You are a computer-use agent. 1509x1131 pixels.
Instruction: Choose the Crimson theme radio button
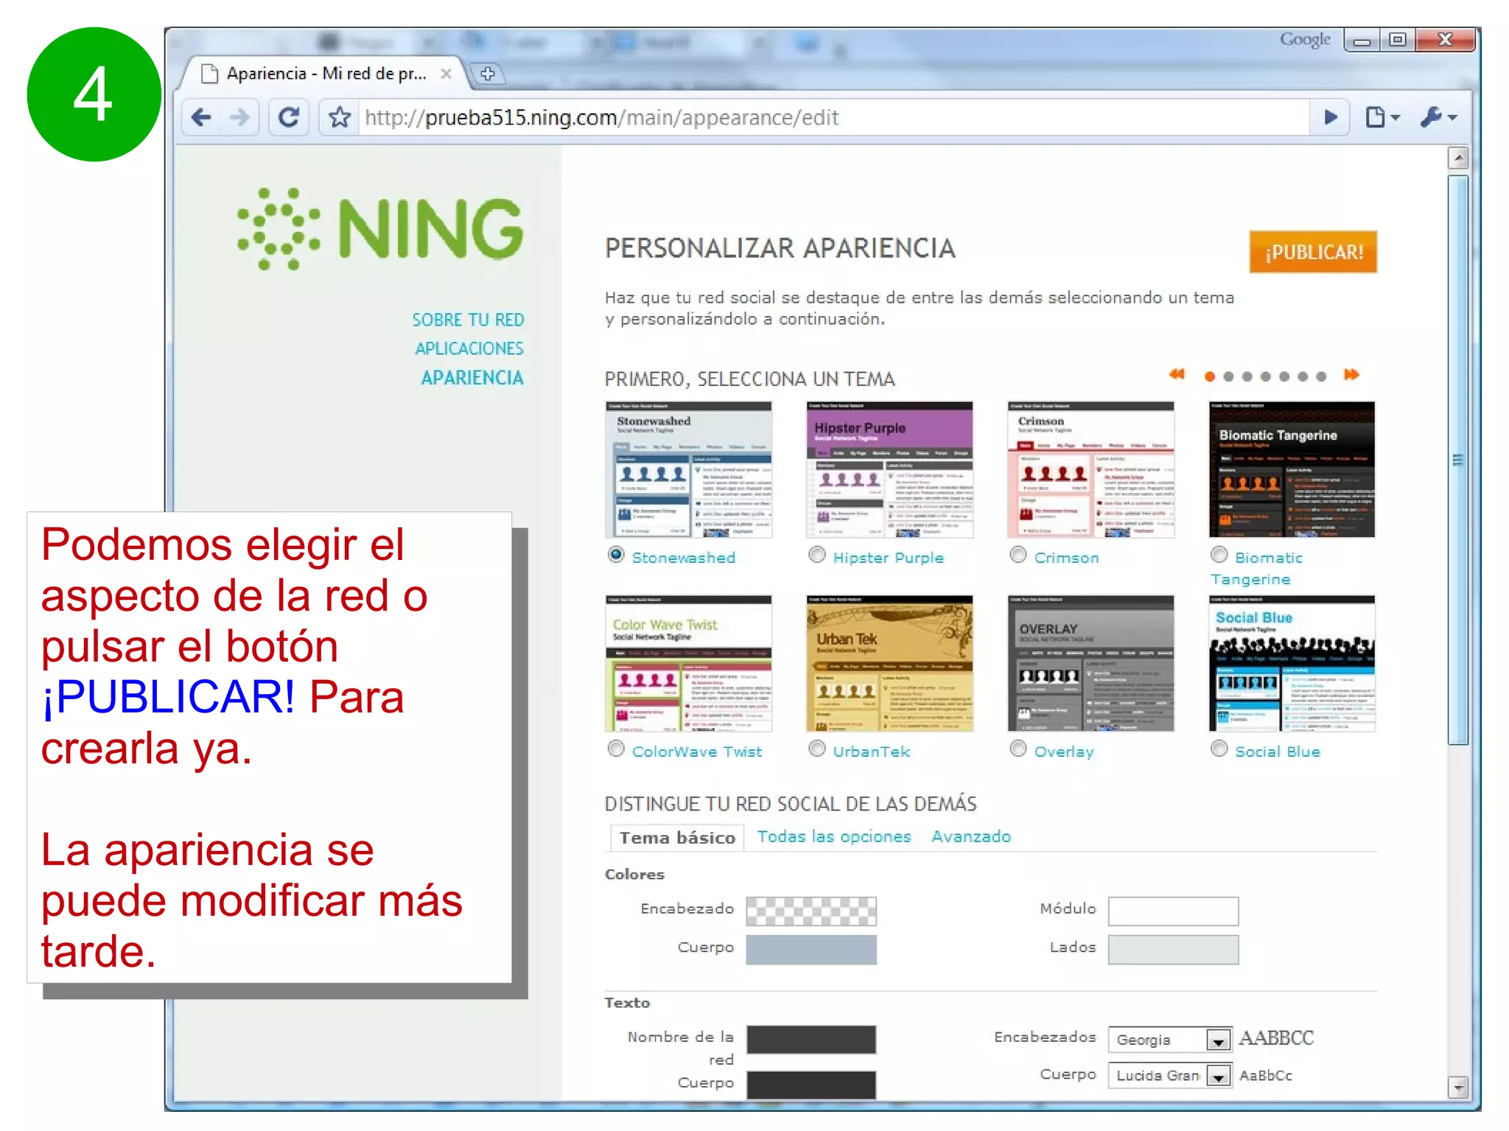(1018, 555)
